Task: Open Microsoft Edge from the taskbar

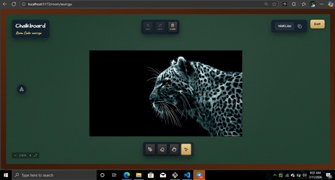Action: tap(127, 175)
